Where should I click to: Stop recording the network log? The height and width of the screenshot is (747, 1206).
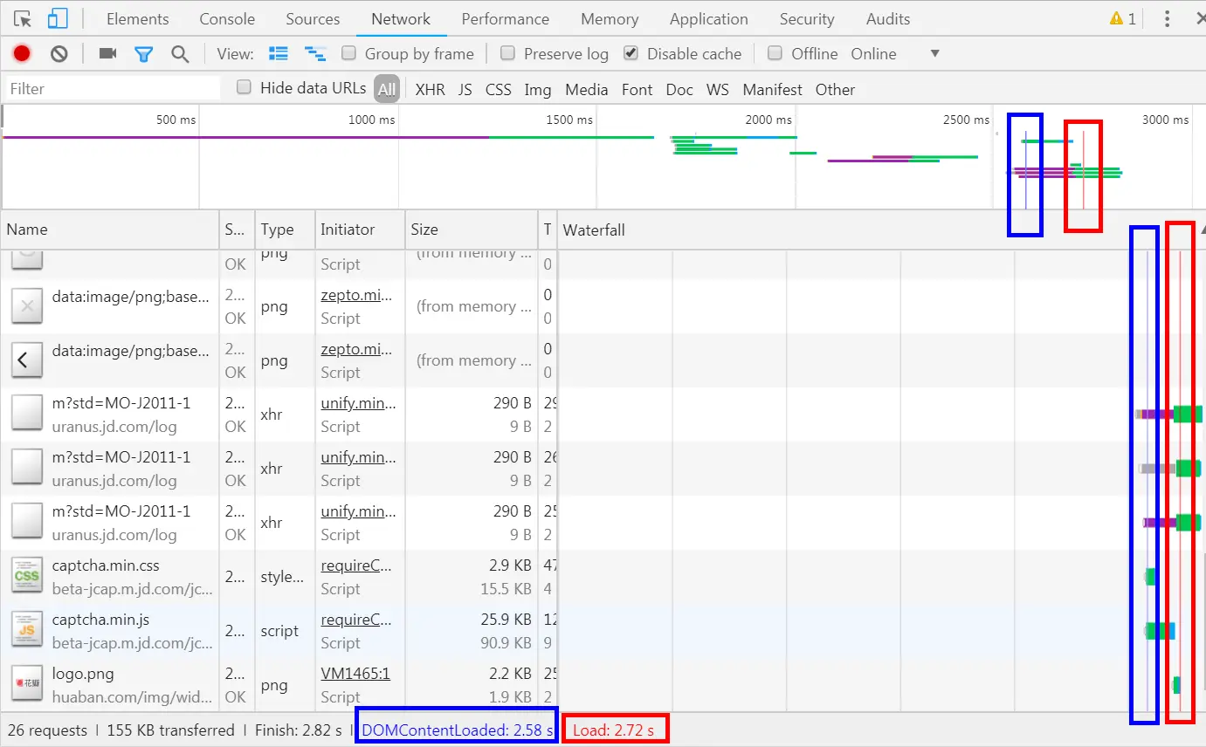22,54
